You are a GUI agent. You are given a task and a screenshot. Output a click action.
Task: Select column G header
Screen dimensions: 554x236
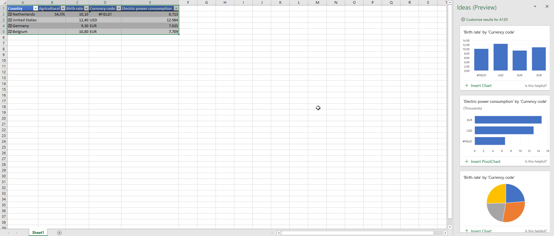coord(206,3)
